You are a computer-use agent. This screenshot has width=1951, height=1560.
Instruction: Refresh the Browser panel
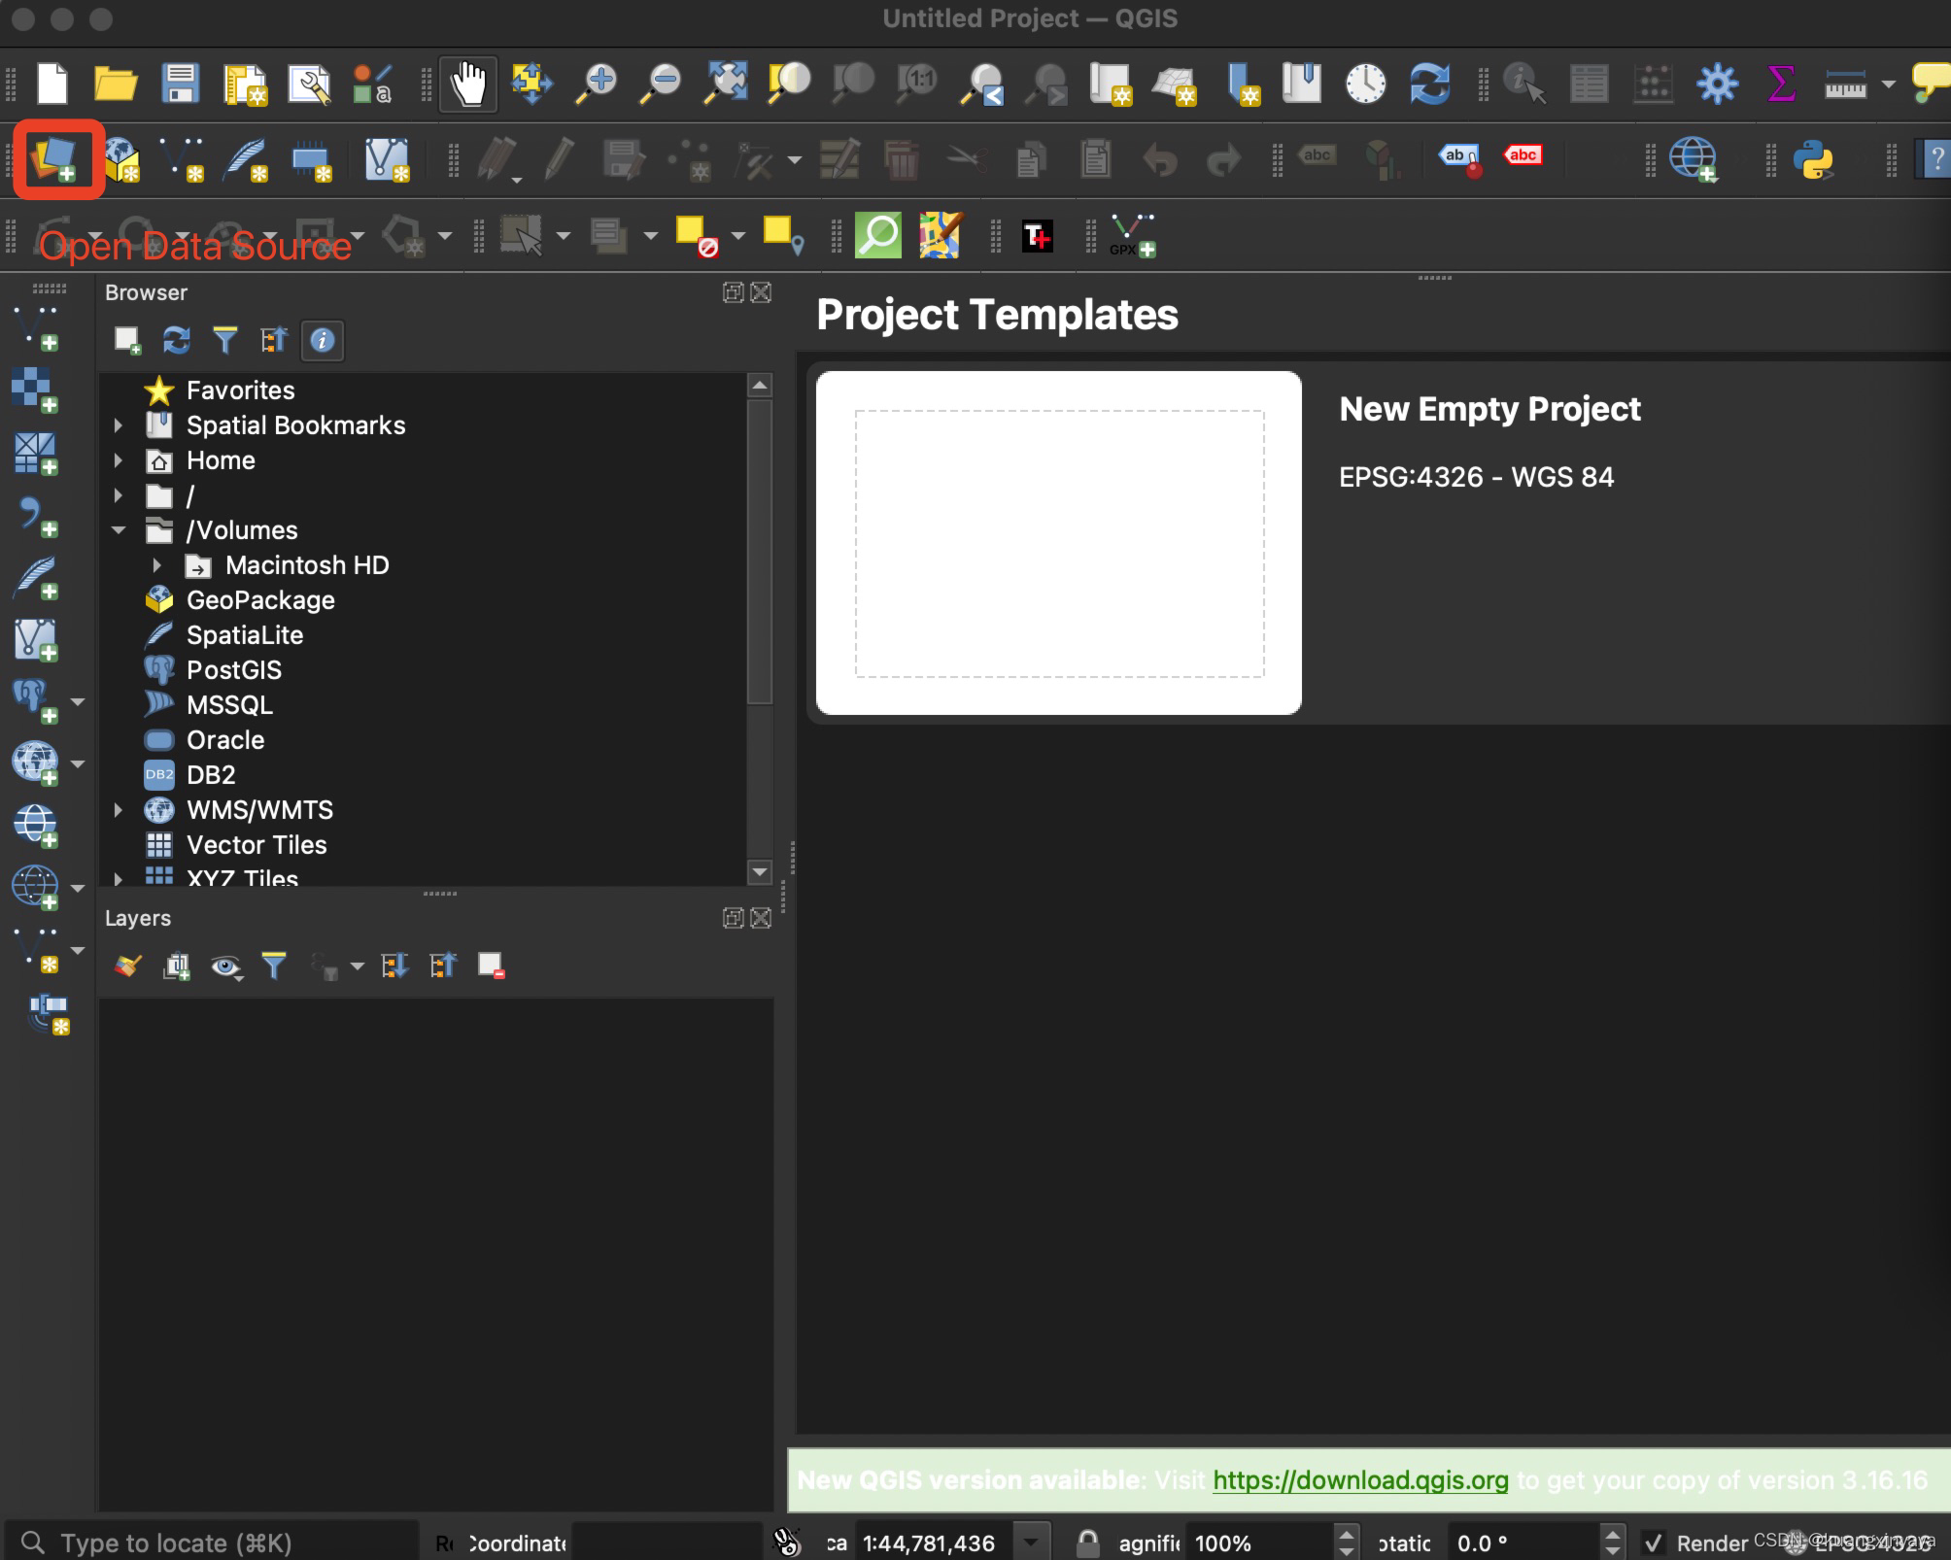point(176,340)
